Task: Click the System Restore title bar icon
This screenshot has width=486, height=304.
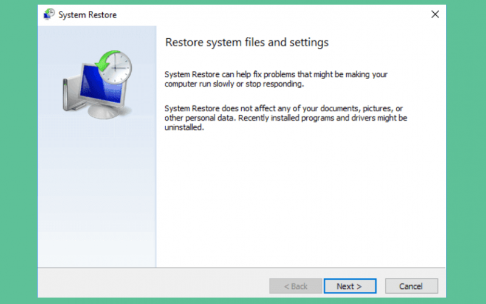Action: 49,14
